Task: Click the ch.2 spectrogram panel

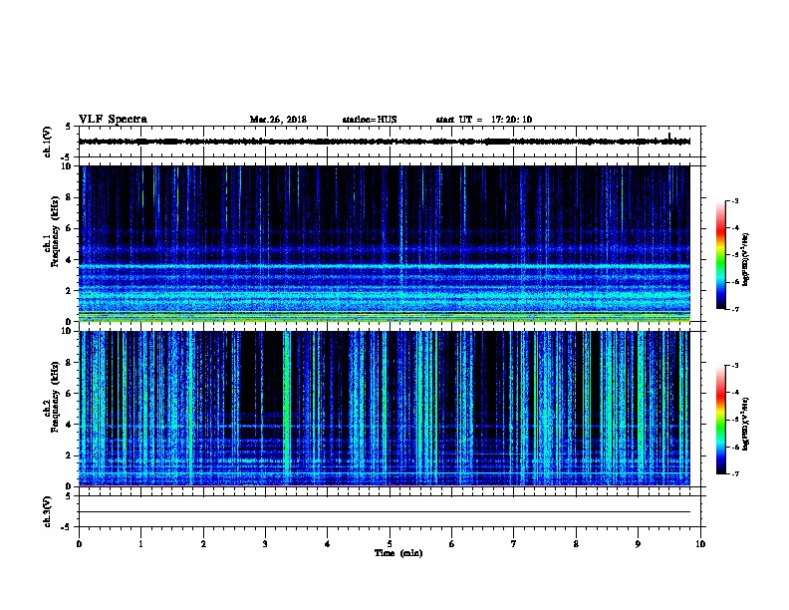Action: click(x=385, y=409)
